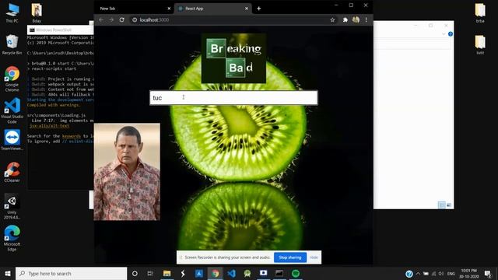Launch Google Chrome desktop shortcut
Screen dimensions: 498x280
(x=12, y=79)
